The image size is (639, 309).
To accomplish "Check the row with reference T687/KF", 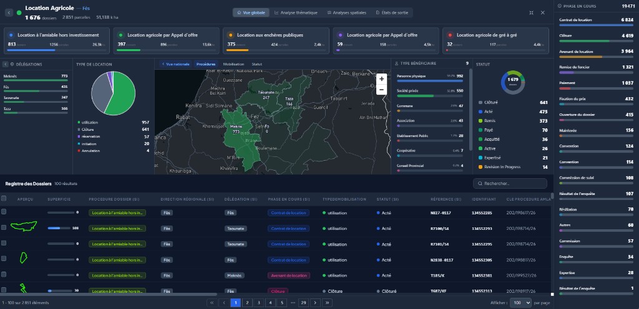I will click(4, 290).
